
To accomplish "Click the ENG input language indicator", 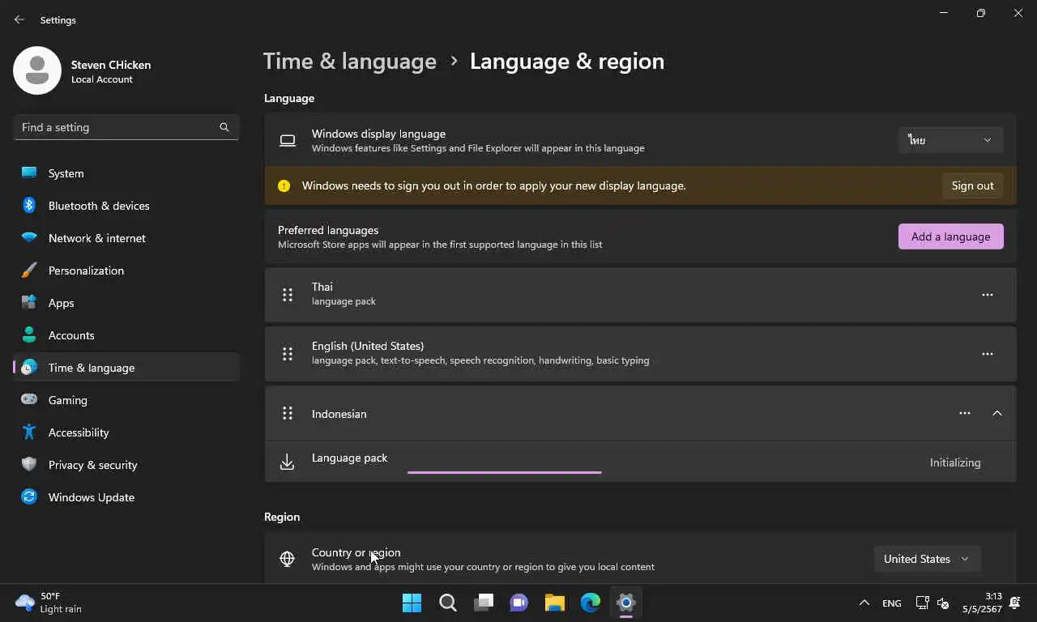I will [x=892, y=603].
